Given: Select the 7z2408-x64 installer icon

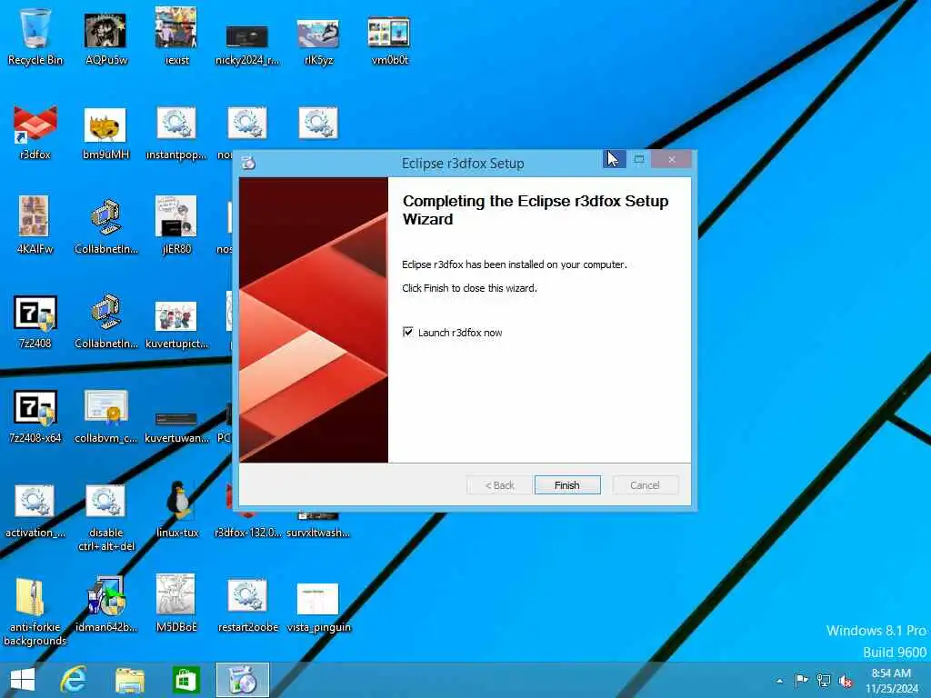Looking at the screenshot, I should [35, 415].
